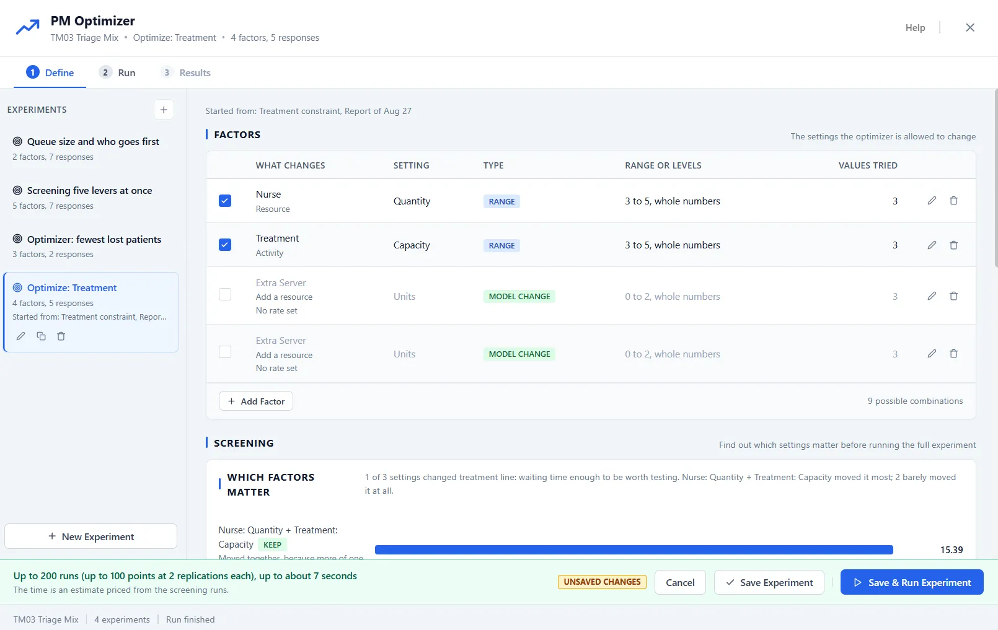Add a new experiment with the plus icon
Viewport: 998px width, 630px height.
tap(164, 110)
